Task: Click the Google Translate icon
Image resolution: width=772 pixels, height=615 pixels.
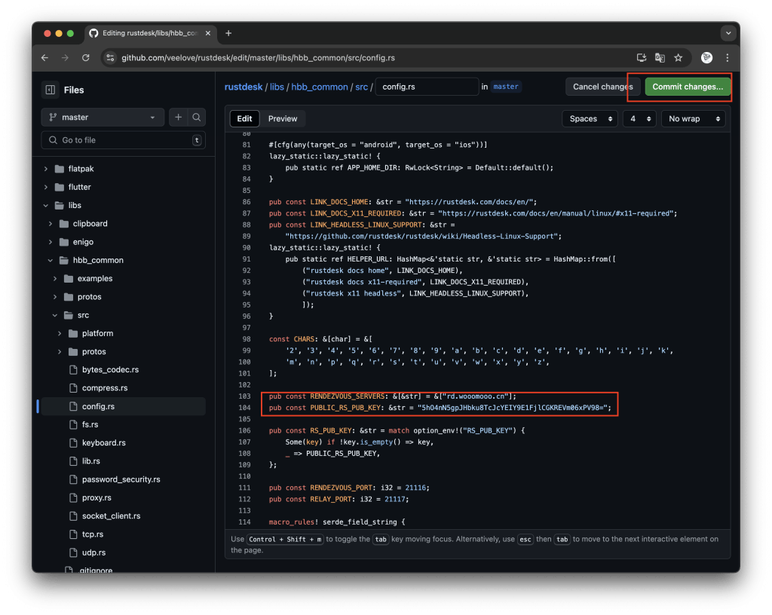Action: 660,57
